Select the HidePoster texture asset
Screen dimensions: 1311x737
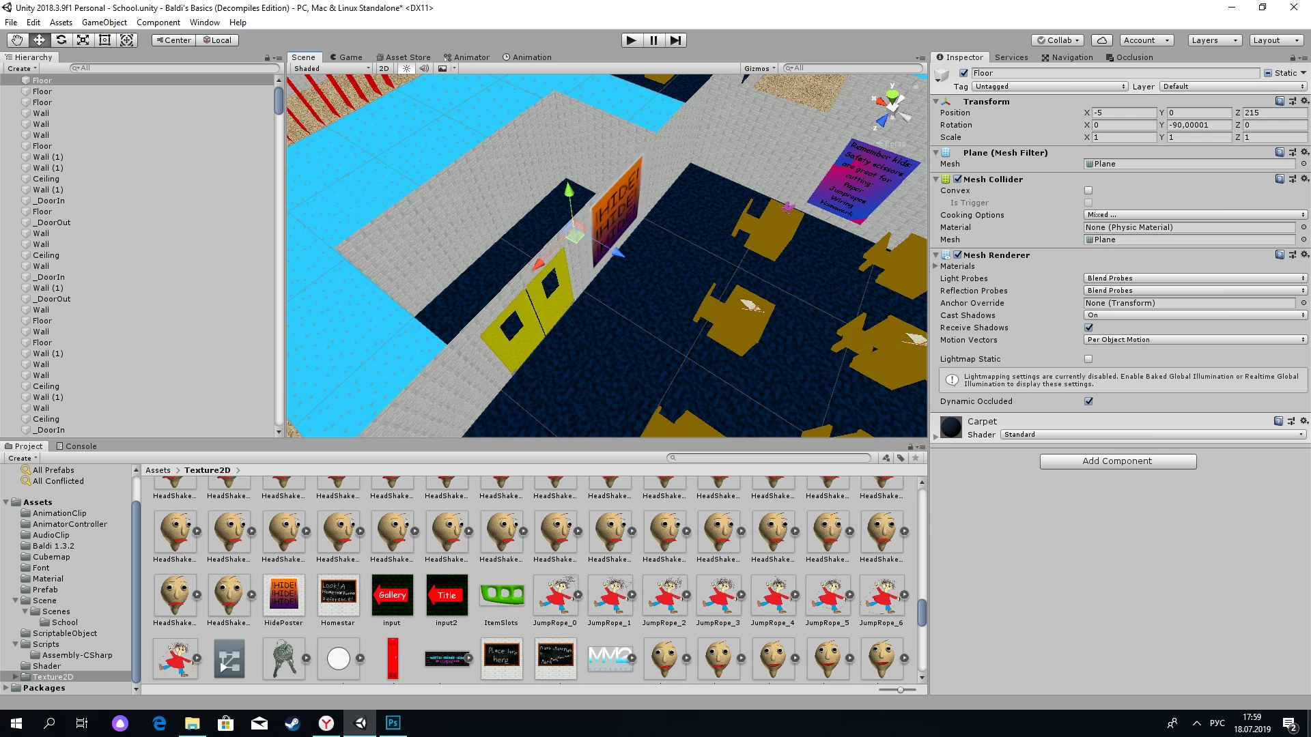[283, 599]
